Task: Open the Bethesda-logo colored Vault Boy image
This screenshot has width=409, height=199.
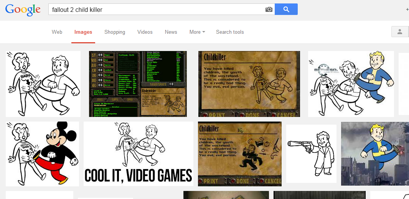Action: coord(351,84)
